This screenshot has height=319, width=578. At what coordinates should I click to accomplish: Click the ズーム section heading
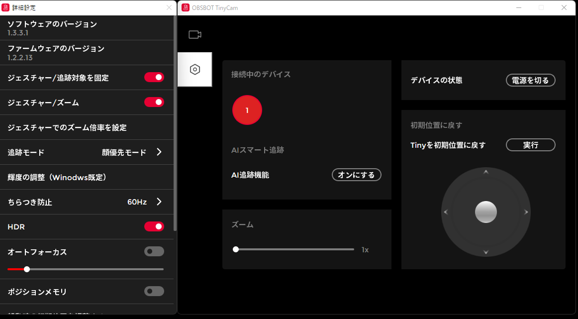(x=243, y=224)
